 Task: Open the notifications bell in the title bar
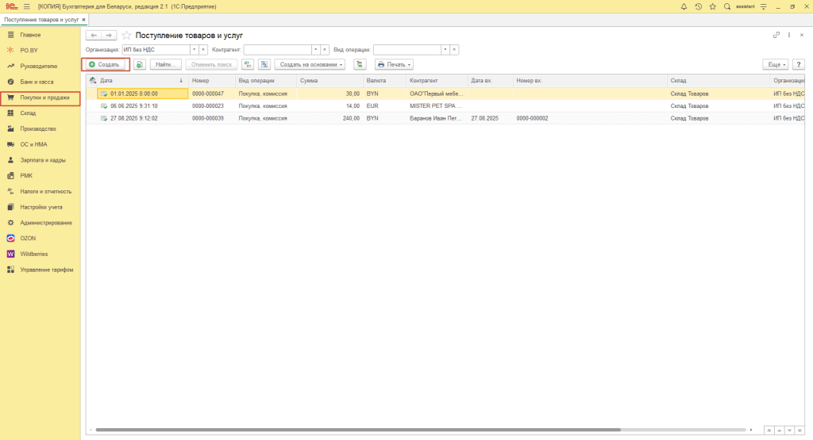pyautogui.click(x=684, y=6)
